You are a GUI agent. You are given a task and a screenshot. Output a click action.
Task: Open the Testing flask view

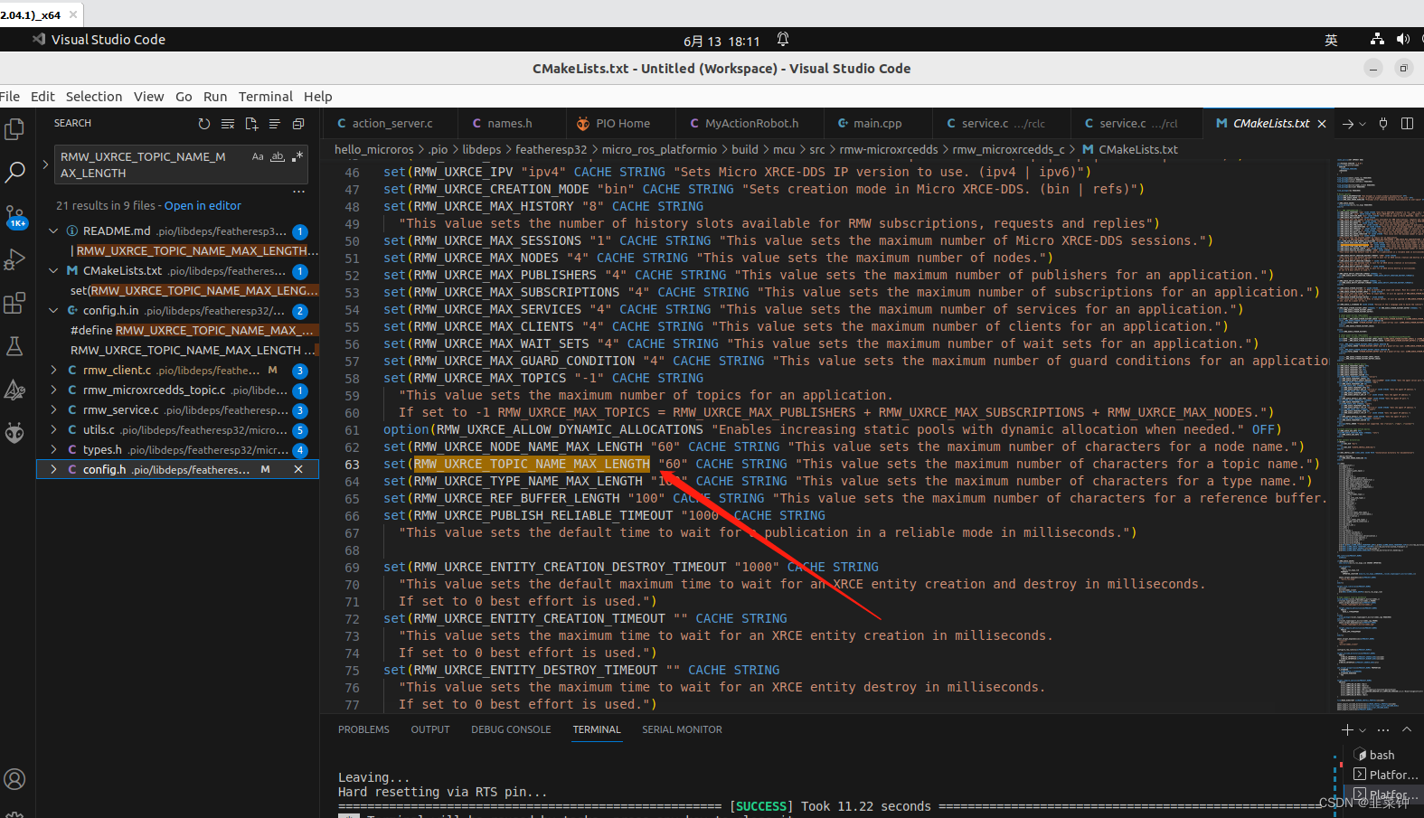pyautogui.click(x=14, y=346)
